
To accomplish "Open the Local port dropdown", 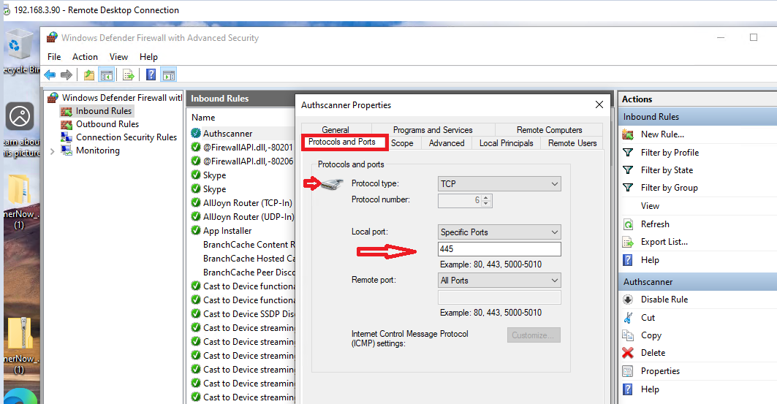I will click(x=499, y=232).
